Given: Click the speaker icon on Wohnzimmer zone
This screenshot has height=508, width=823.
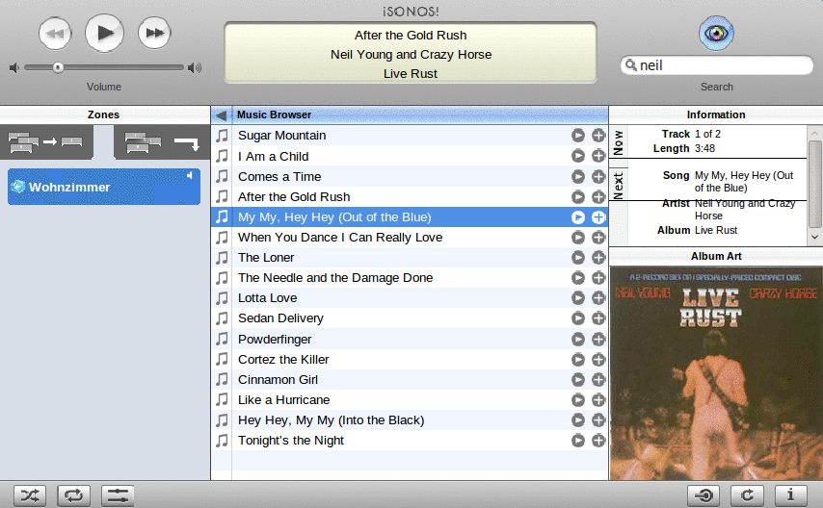Looking at the screenshot, I should click(190, 176).
